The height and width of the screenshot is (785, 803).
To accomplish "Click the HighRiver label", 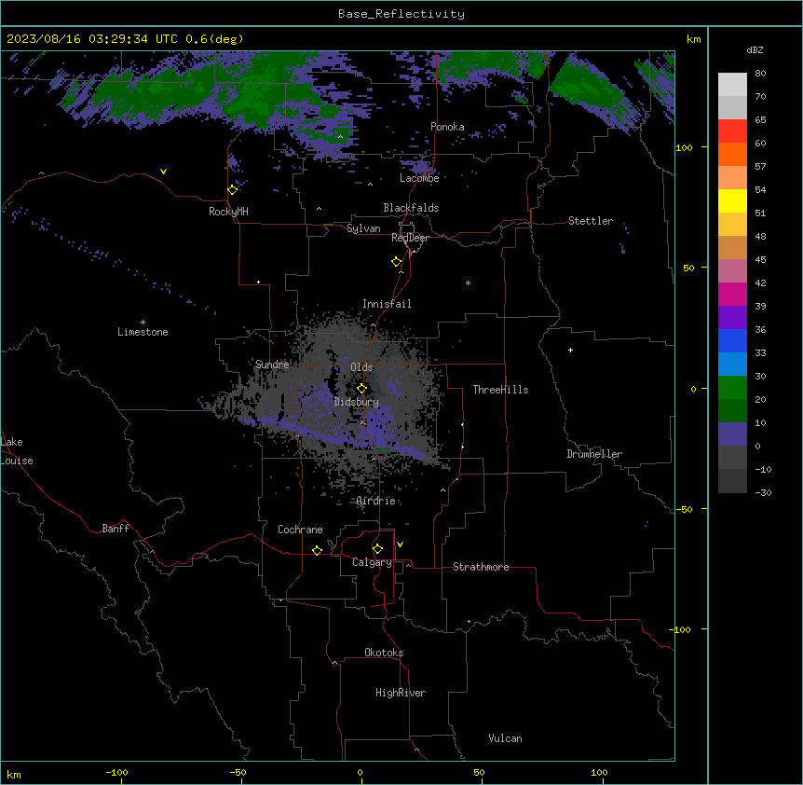I will [x=401, y=693].
